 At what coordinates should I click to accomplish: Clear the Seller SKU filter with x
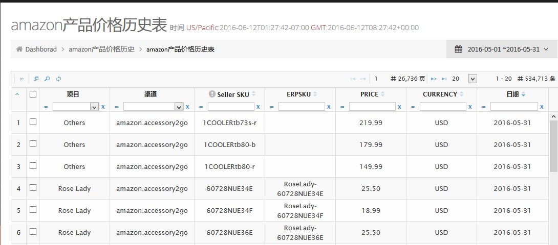click(x=258, y=107)
